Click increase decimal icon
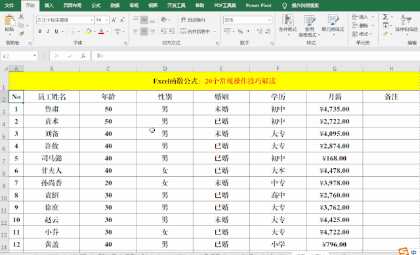420x255 pixels. point(260,32)
